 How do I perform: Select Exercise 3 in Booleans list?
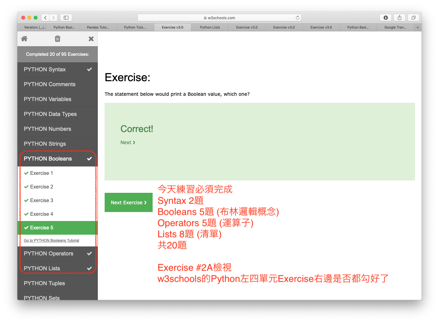[41, 201]
